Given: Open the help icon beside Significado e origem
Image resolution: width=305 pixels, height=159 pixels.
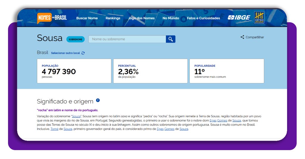Looking at the screenshot, I should pos(98,101).
